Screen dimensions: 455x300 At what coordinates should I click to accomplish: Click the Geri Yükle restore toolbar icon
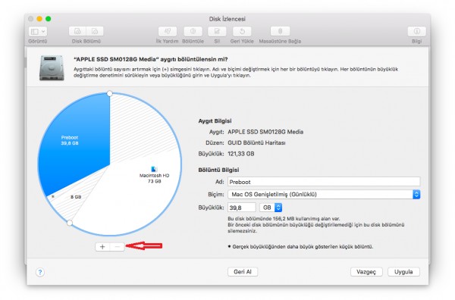(x=242, y=31)
